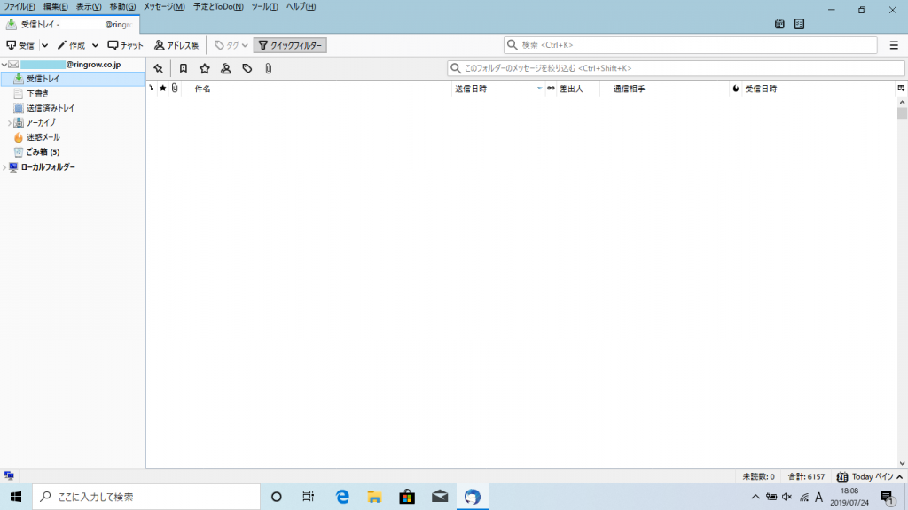Filter messages with attachments
Image resolution: width=908 pixels, height=510 pixels.
click(x=268, y=67)
